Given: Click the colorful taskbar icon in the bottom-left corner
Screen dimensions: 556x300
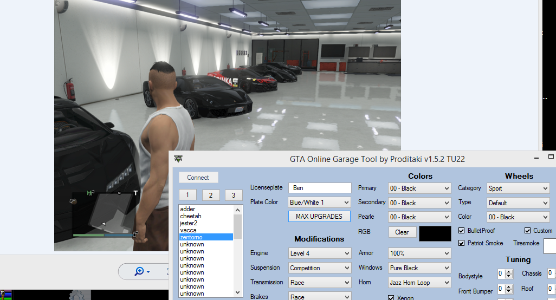Looking at the screenshot, I should pos(5,295).
